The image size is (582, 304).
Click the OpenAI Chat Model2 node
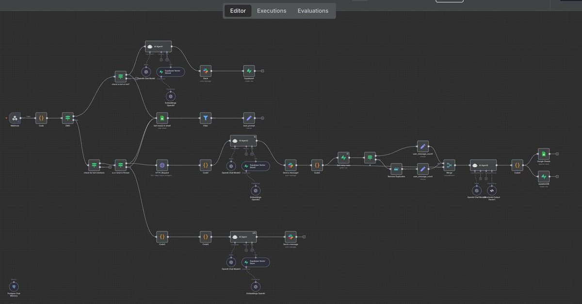230,166
